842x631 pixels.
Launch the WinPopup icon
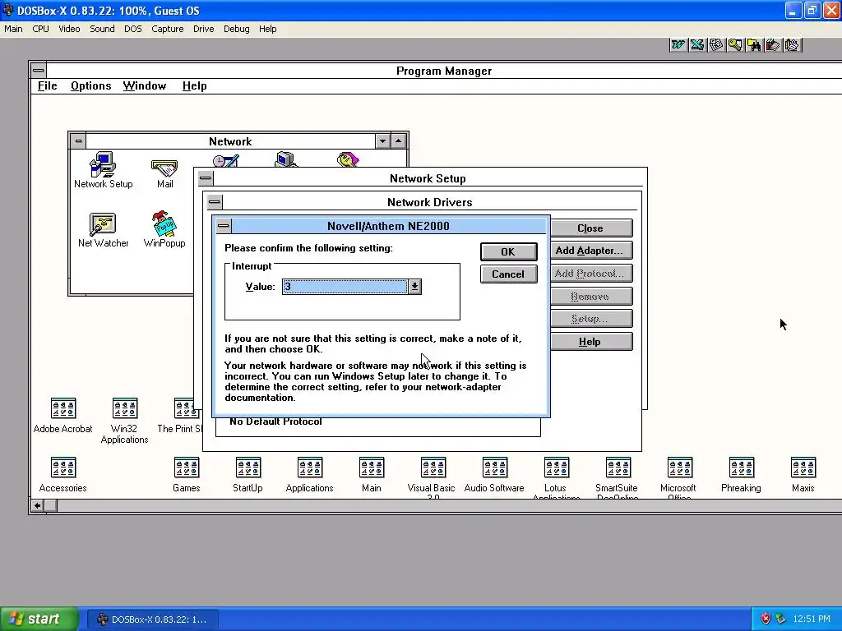(x=164, y=230)
